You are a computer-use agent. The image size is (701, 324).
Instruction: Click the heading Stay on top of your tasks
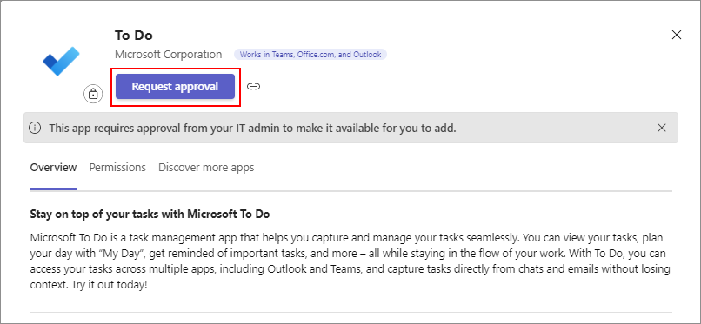point(150,215)
